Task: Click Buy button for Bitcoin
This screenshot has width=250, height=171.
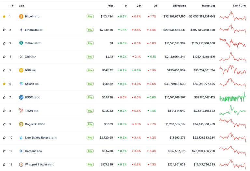Action: tap(90, 16)
